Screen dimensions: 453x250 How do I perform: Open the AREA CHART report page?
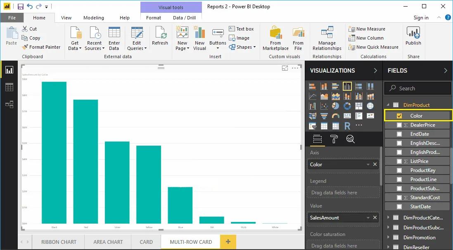pyautogui.click(x=108, y=242)
